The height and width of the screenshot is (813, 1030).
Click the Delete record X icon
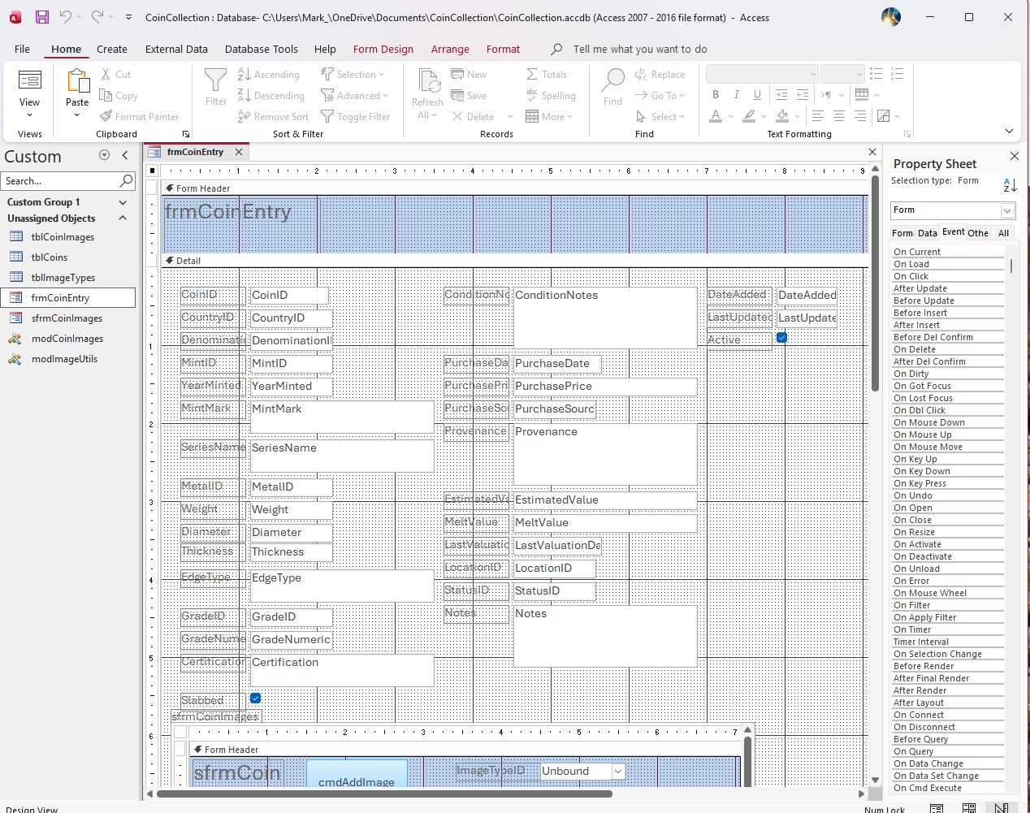coord(457,116)
